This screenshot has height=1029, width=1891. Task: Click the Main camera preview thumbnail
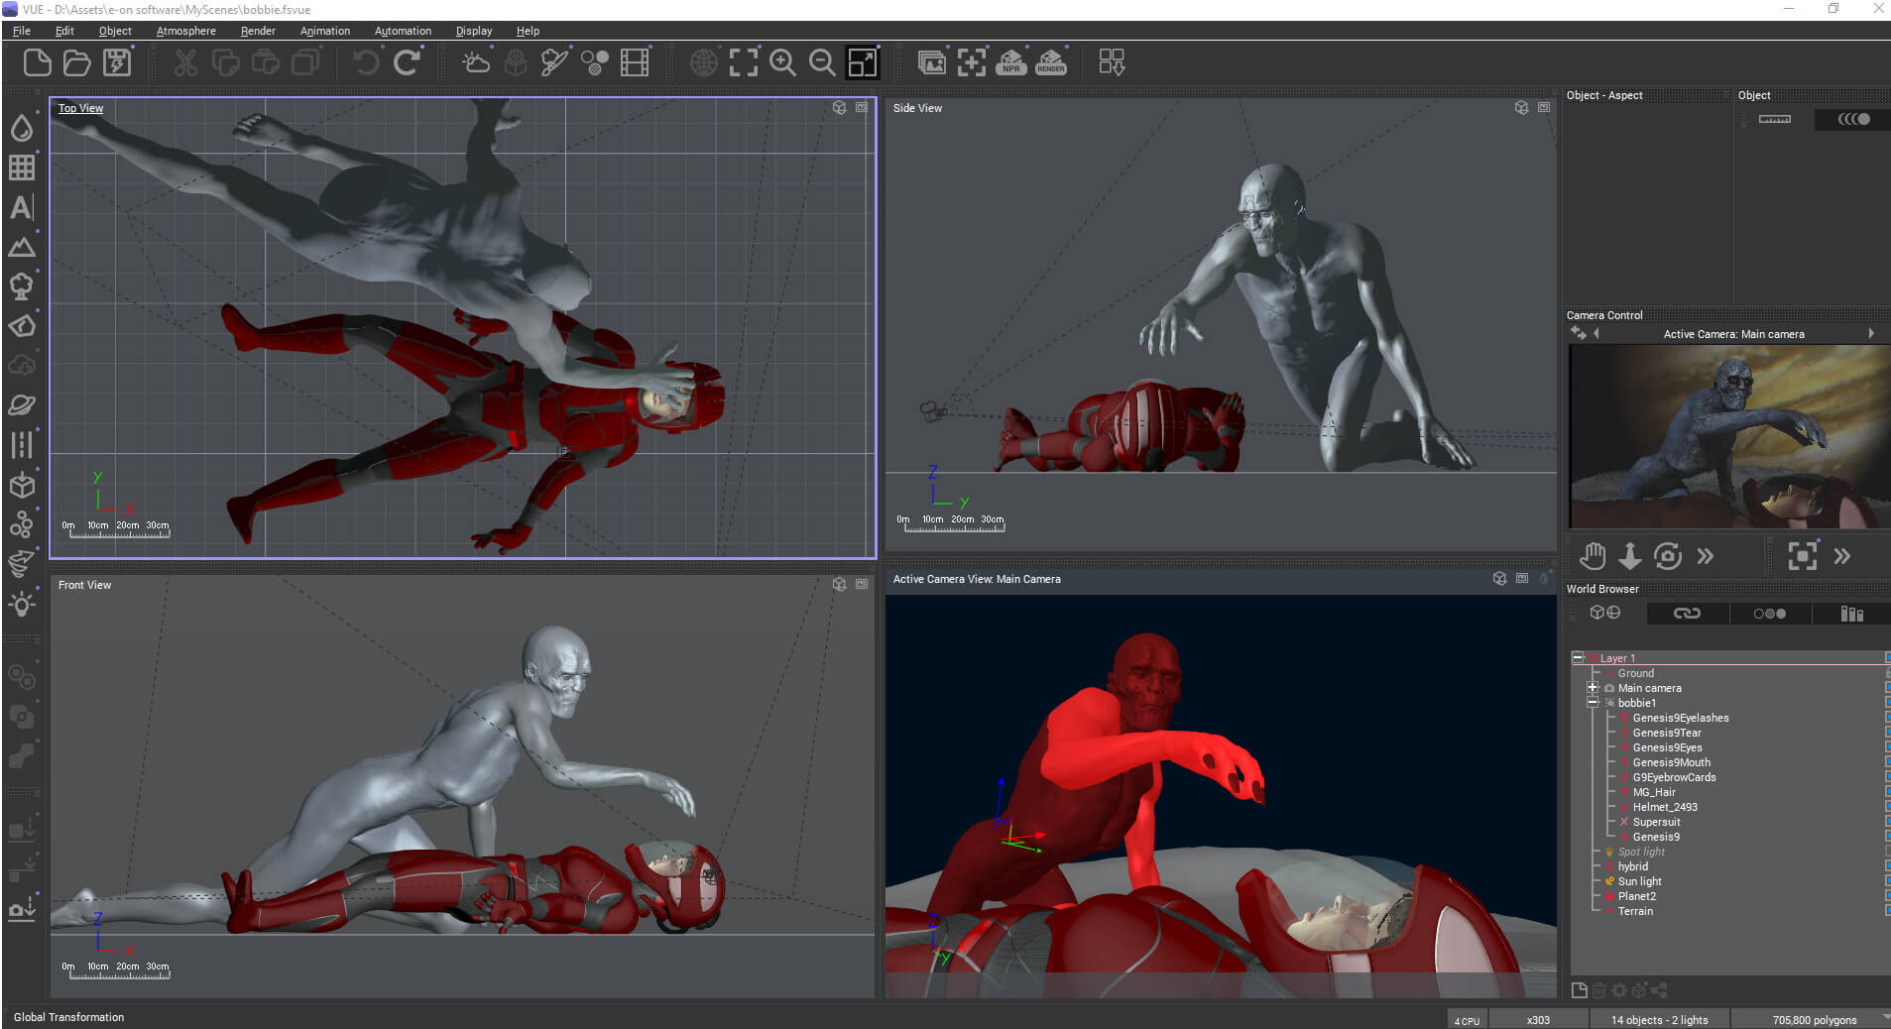[1728, 436]
